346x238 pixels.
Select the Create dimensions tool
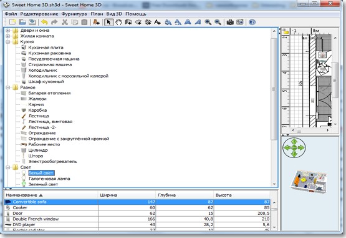pos(148,22)
